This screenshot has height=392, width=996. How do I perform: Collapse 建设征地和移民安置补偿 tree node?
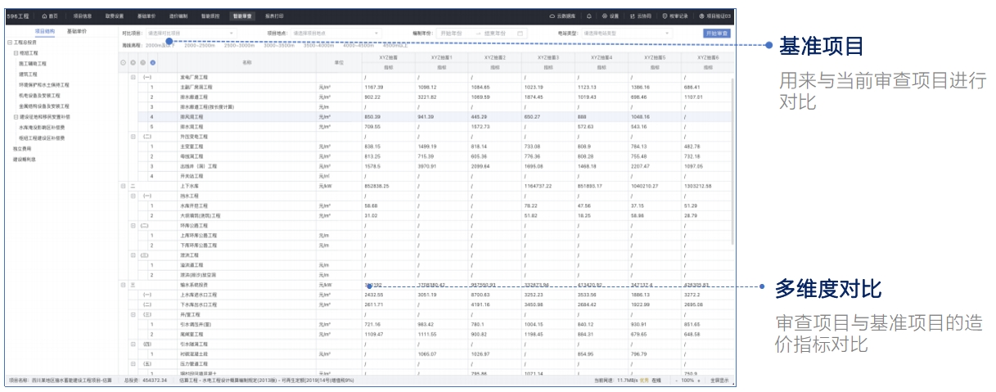click(x=16, y=117)
